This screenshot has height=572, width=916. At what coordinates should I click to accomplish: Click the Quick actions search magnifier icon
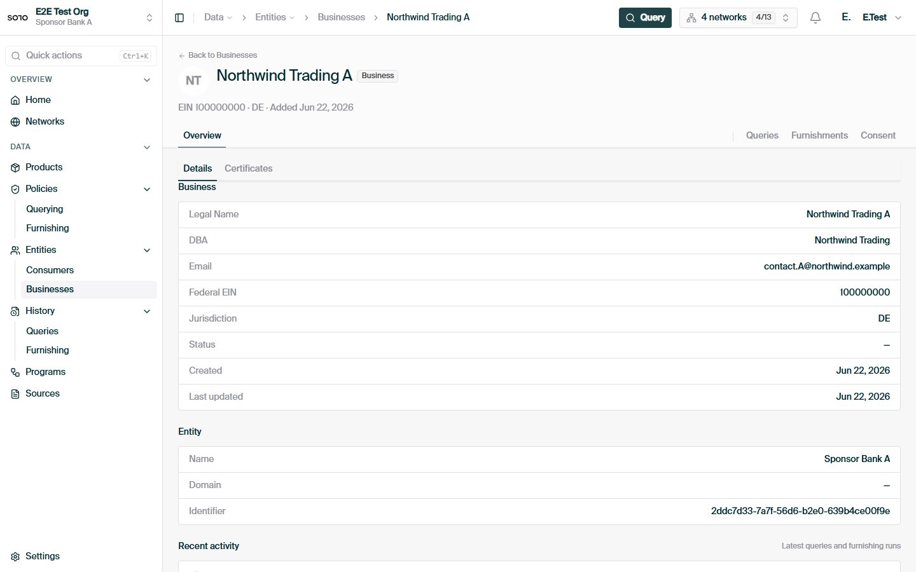click(x=16, y=56)
